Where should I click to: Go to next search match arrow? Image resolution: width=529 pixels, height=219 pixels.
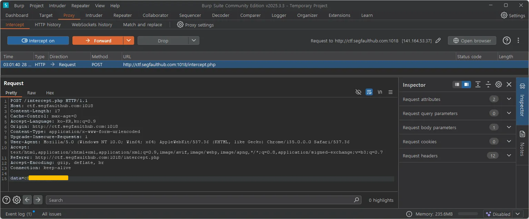pyautogui.click(x=38, y=200)
